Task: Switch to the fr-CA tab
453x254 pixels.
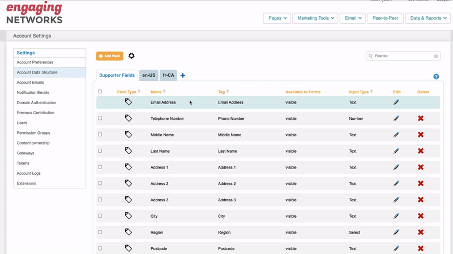Action: 168,75
